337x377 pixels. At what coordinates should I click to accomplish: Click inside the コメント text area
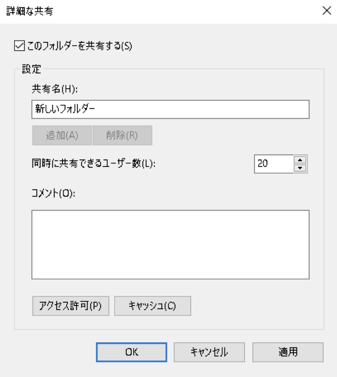coord(170,244)
